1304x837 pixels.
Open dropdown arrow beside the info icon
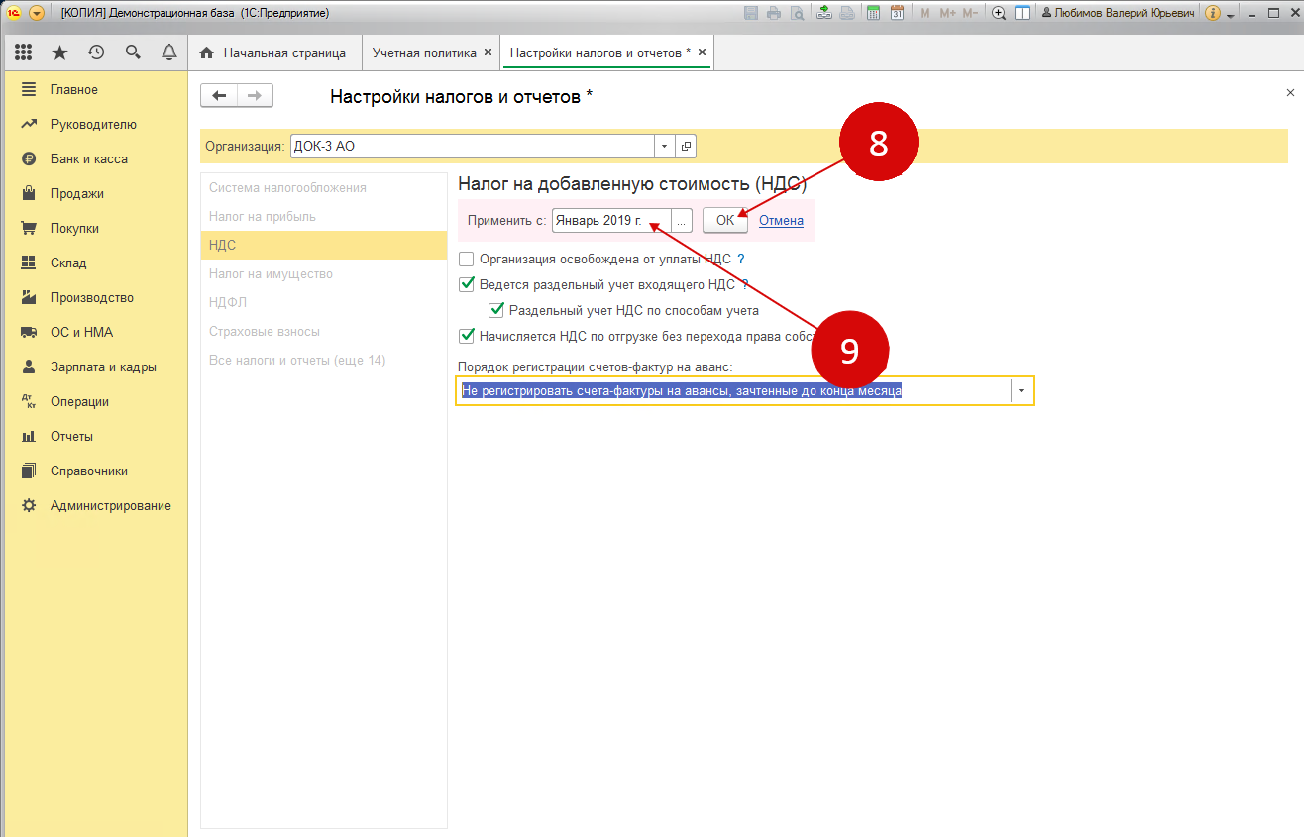1231,15
